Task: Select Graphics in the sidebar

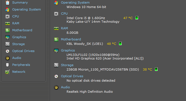Action: tap(19, 37)
